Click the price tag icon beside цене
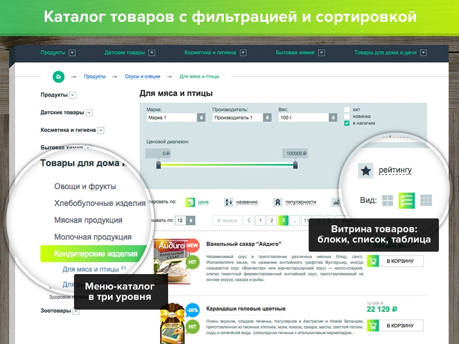459x344 pixels. [x=190, y=202]
